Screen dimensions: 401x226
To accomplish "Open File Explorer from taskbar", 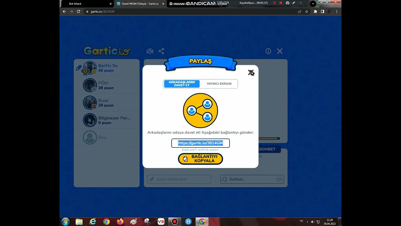I will pyautogui.click(x=79, y=222).
